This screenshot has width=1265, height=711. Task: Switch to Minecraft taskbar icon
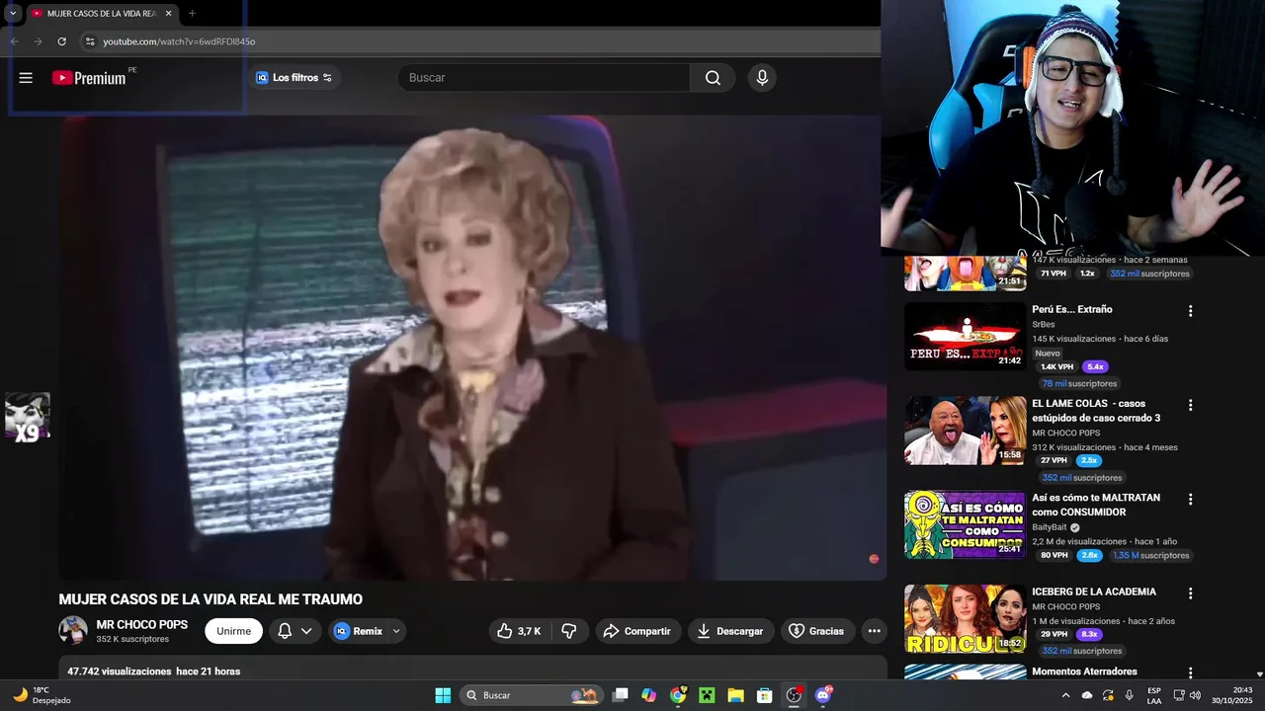point(707,695)
